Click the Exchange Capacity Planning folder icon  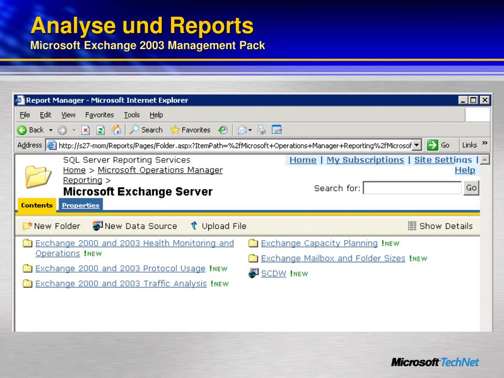(253, 243)
